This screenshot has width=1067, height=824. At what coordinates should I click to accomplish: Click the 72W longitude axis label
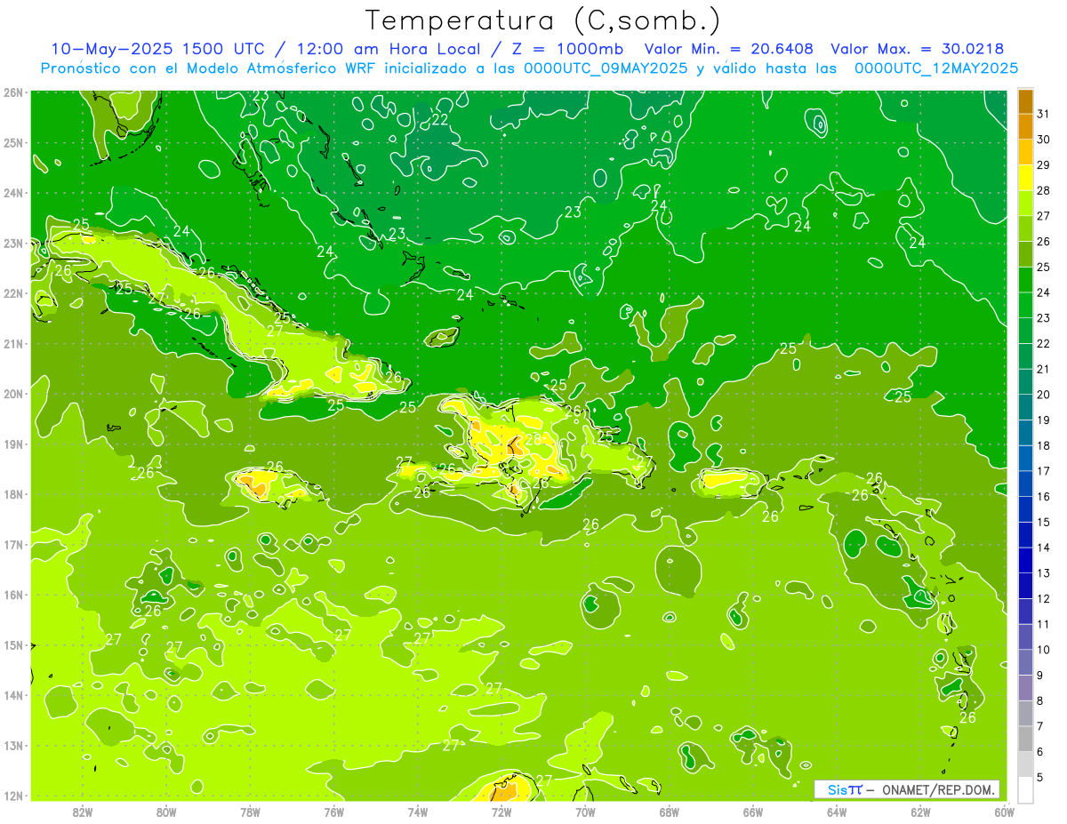501,812
